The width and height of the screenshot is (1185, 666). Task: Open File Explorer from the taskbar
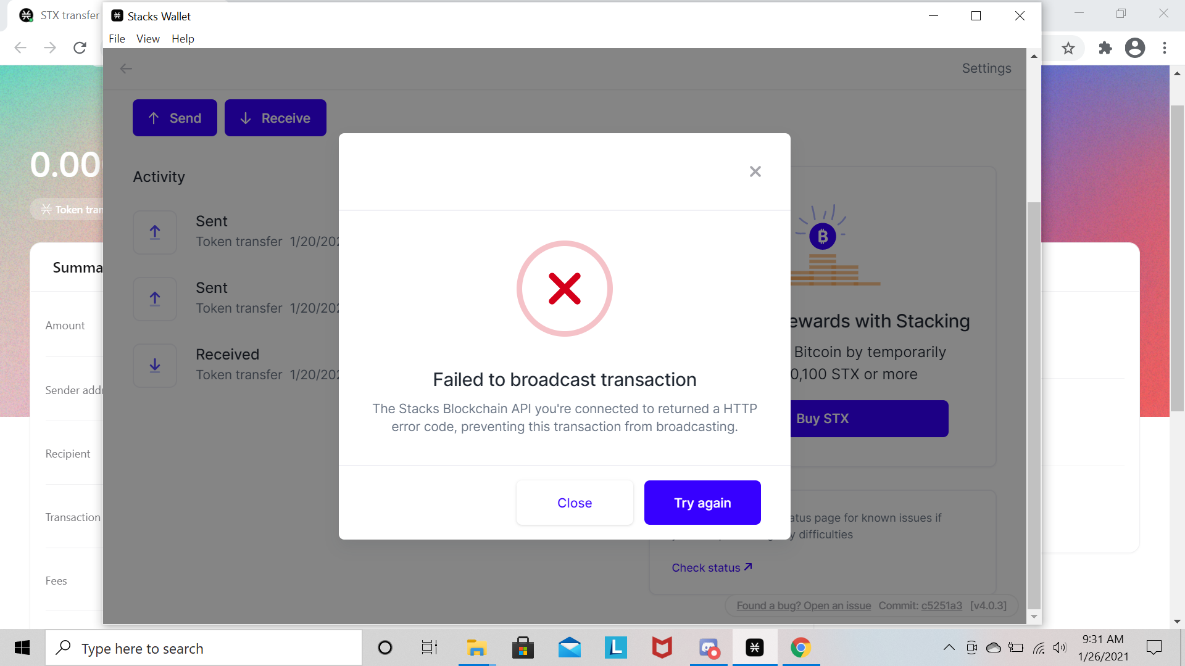pos(476,647)
